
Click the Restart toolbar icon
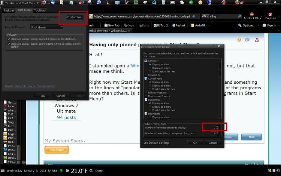[178, 25]
